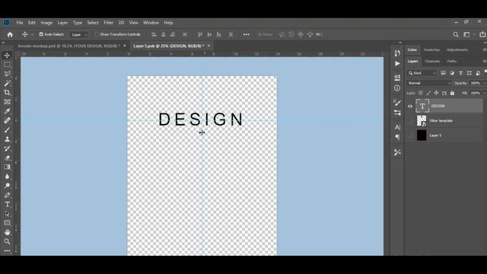
Task: Select the Gradient tool
Action: 7,167
